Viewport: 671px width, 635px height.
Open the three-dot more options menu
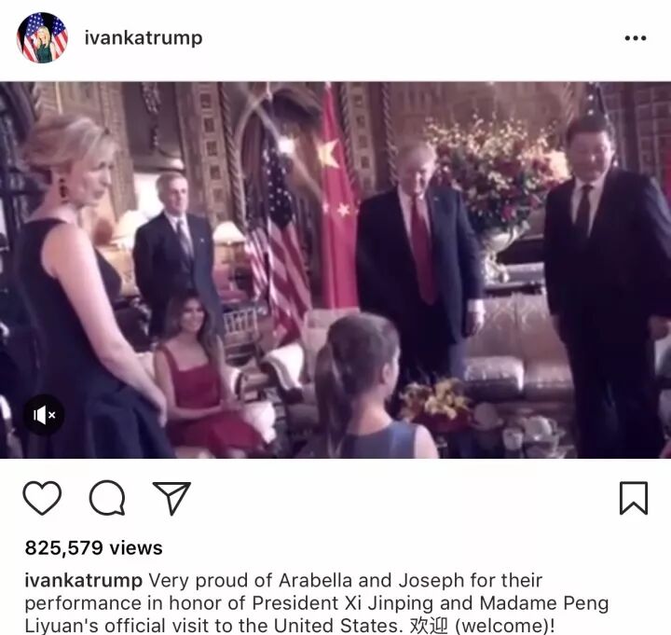[636, 38]
